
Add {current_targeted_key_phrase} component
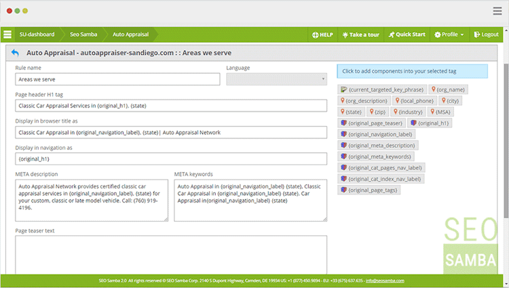tap(382, 89)
